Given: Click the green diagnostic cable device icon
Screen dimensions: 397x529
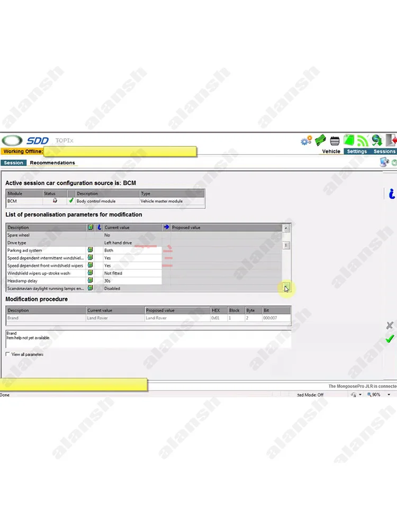Looking at the screenshot, I should pyautogui.click(x=320, y=140).
